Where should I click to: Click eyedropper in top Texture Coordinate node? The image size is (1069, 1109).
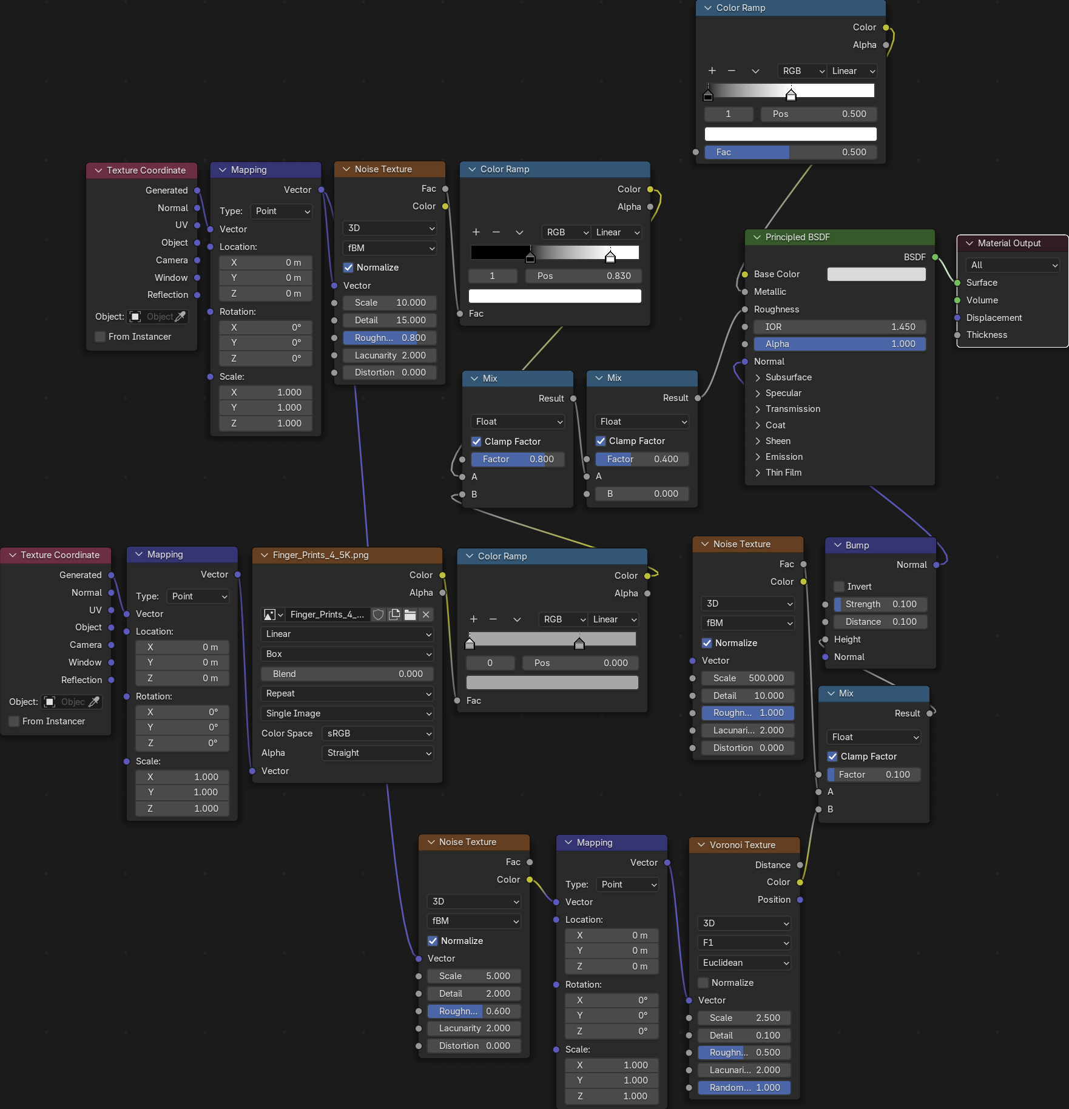pos(180,317)
